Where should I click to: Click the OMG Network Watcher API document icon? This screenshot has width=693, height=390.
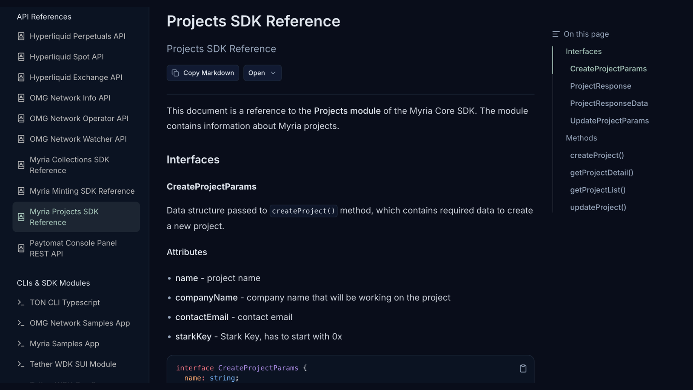click(21, 139)
